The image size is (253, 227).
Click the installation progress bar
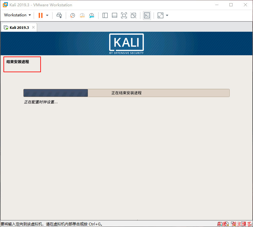126,93
